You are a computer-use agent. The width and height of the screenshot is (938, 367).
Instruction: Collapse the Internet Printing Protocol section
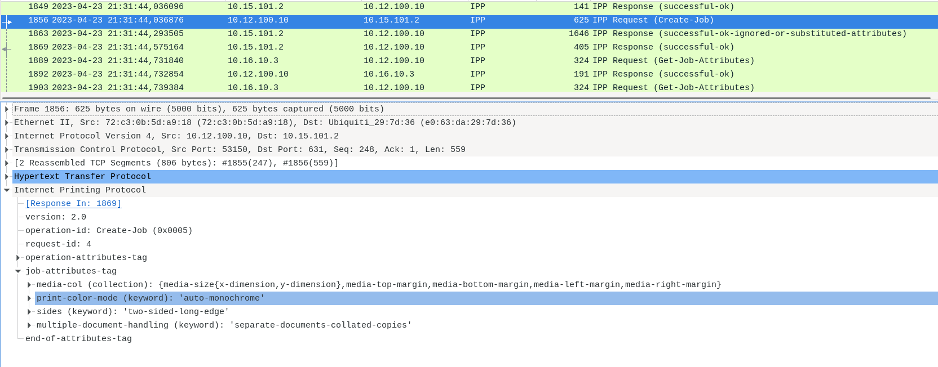tap(6, 190)
